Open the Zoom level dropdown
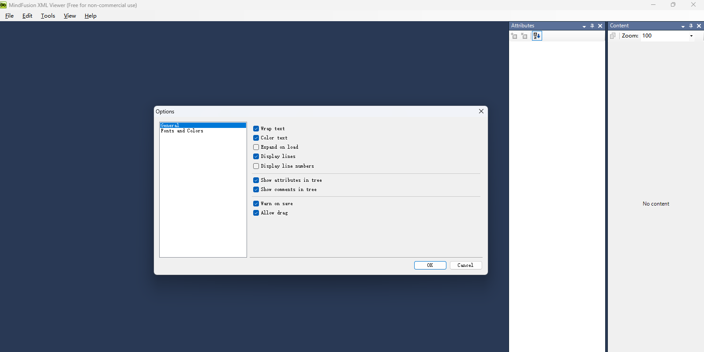 pos(691,36)
